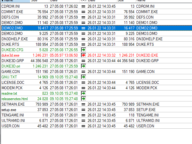Click the equal sign in setup.exe row
192x144 pixels.
pyautogui.click(x=83, y=110)
